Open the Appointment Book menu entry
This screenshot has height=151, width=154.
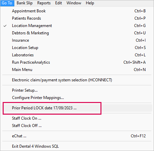(x=77, y=11)
